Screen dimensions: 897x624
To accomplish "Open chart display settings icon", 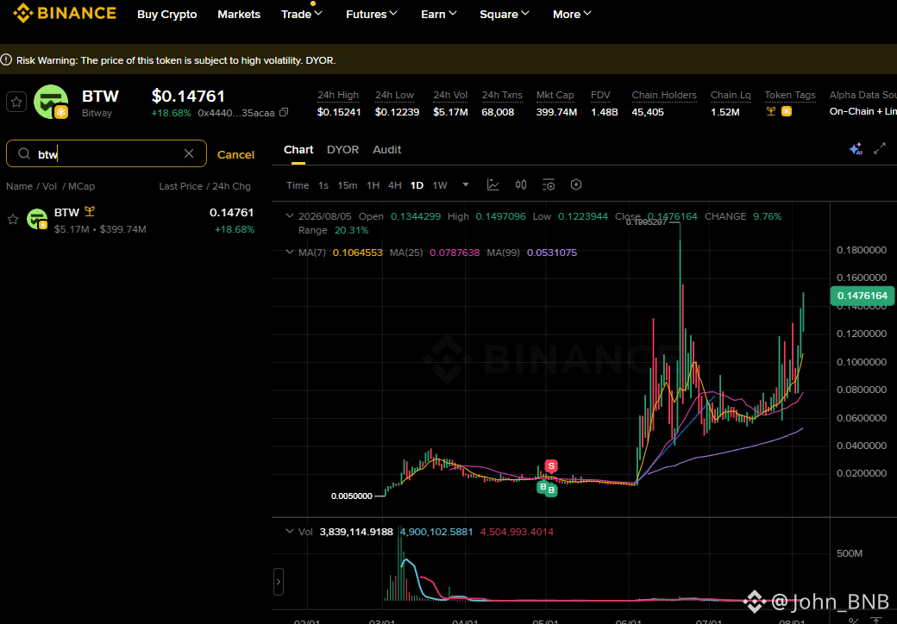I will coord(549,184).
